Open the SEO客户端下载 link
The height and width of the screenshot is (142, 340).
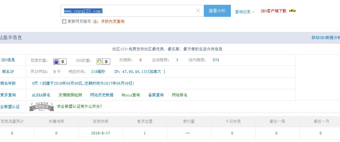click(273, 11)
